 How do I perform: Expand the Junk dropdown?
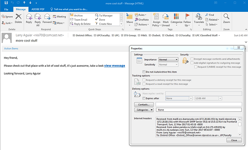[x=7, y=23]
